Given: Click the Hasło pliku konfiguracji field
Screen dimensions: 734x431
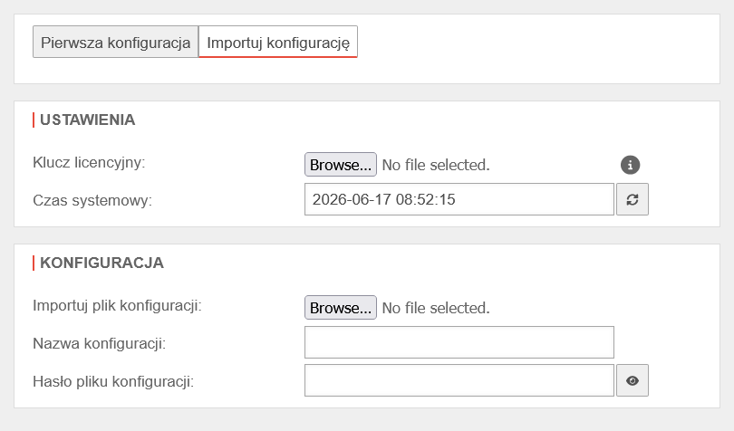Looking at the screenshot, I should [x=459, y=380].
